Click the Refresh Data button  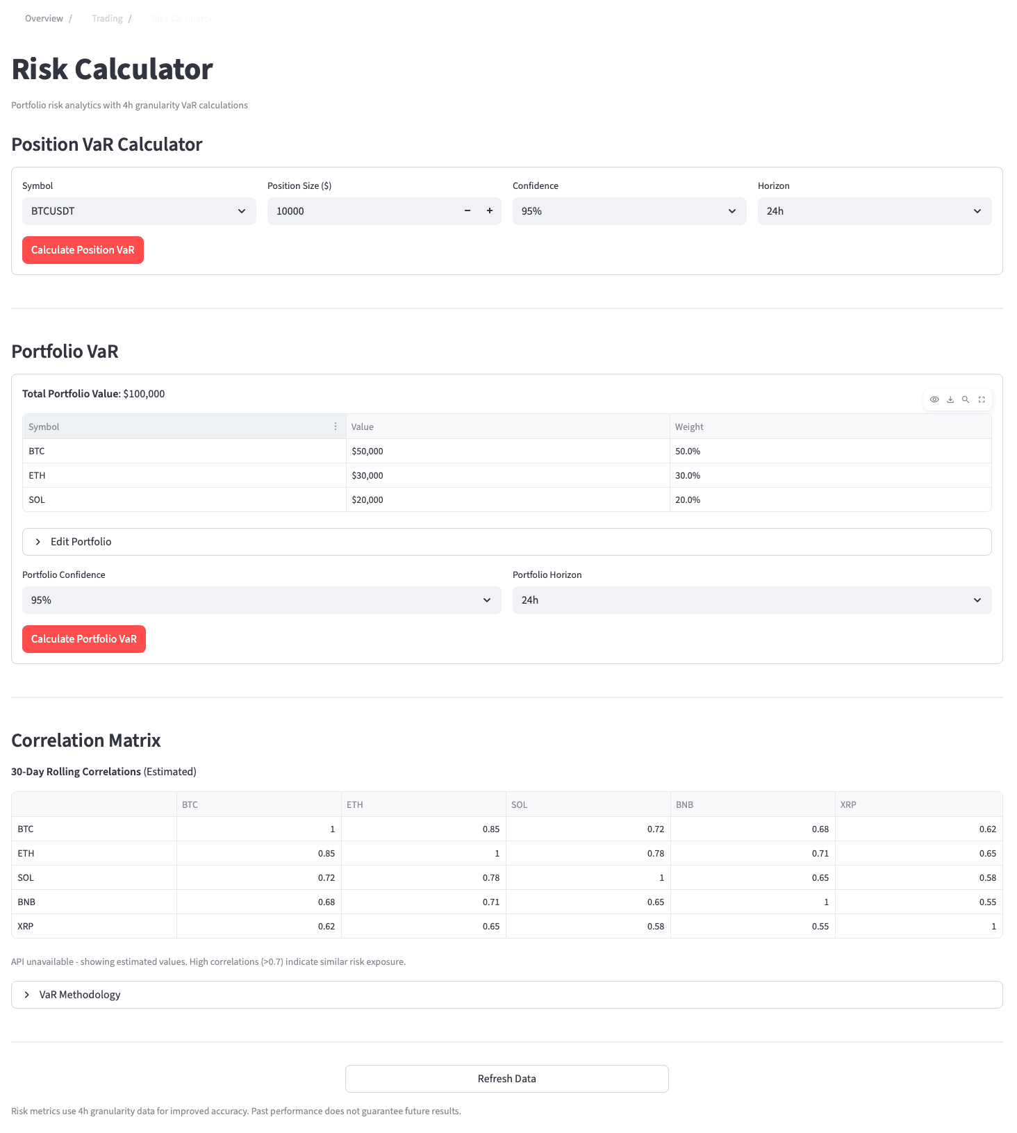(506, 1078)
